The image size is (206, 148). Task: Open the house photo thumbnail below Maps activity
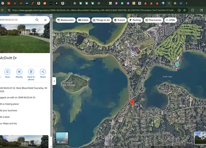click(24, 142)
